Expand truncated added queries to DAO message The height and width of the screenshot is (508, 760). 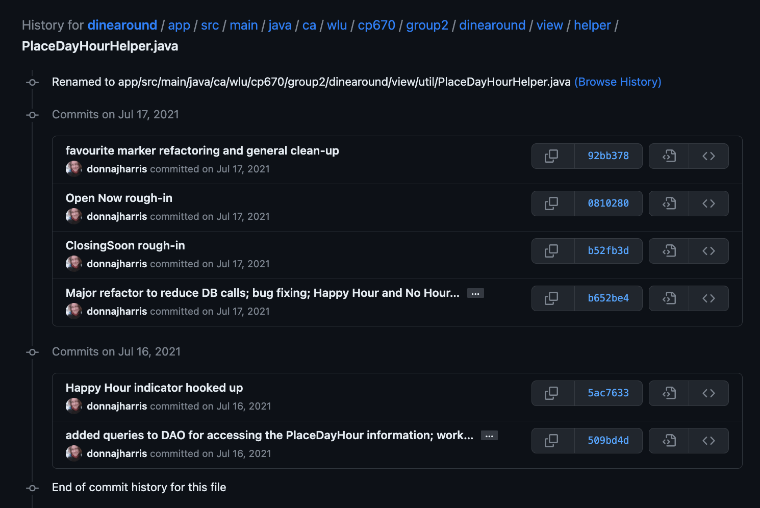click(489, 435)
